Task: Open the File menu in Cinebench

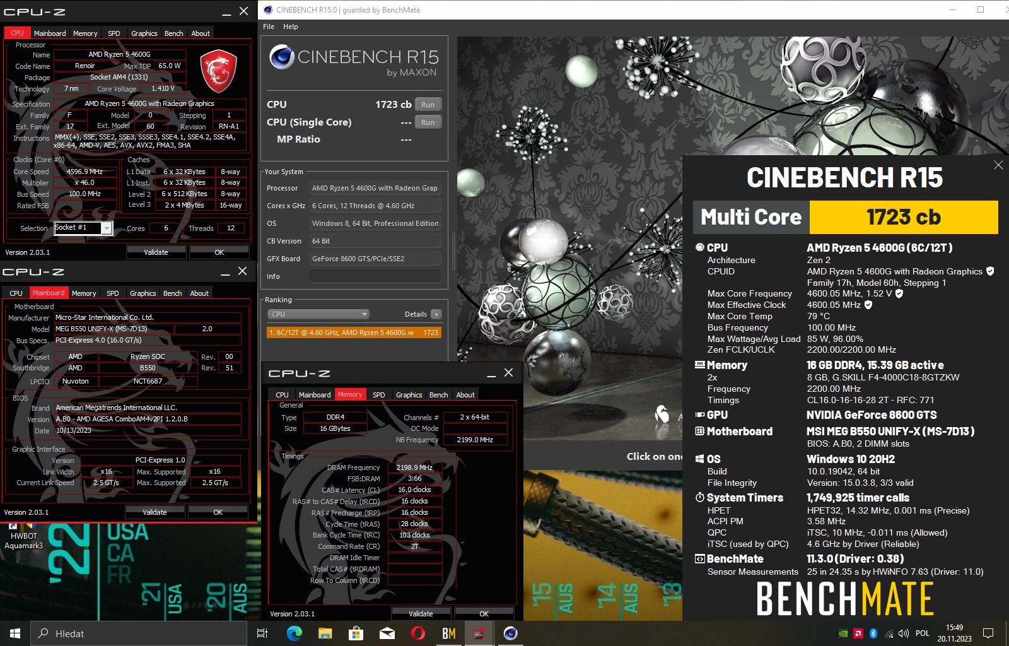Action: tap(269, 26)
